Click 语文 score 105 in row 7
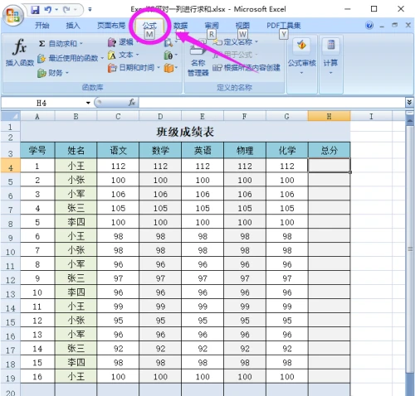415x396 pixels. click(118, 208)
